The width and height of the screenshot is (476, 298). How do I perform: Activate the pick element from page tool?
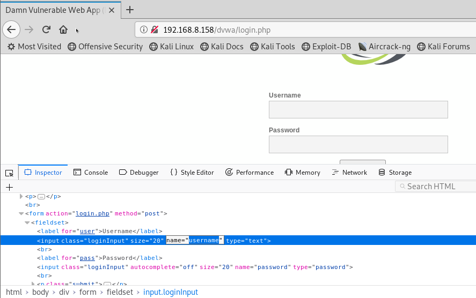(10, 173)
